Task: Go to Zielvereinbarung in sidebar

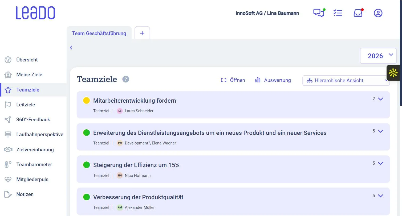Action: coord(35,149)
